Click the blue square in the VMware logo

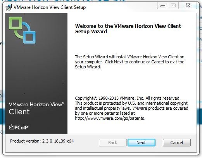pos(29,37)
